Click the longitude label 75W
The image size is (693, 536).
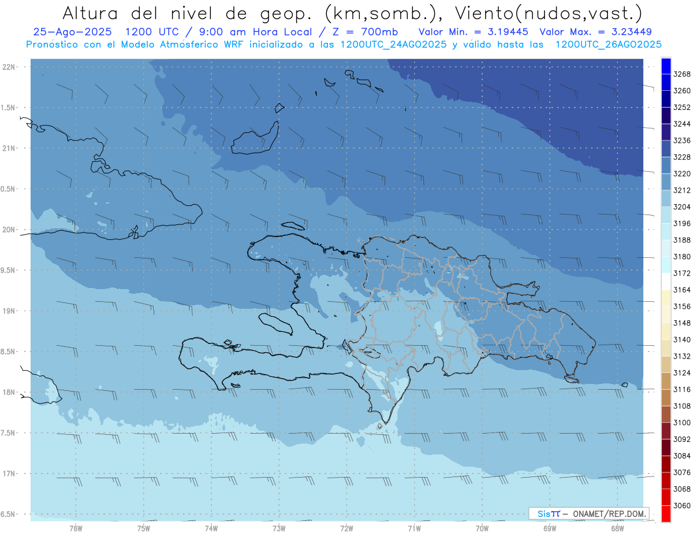pos(143,528)
